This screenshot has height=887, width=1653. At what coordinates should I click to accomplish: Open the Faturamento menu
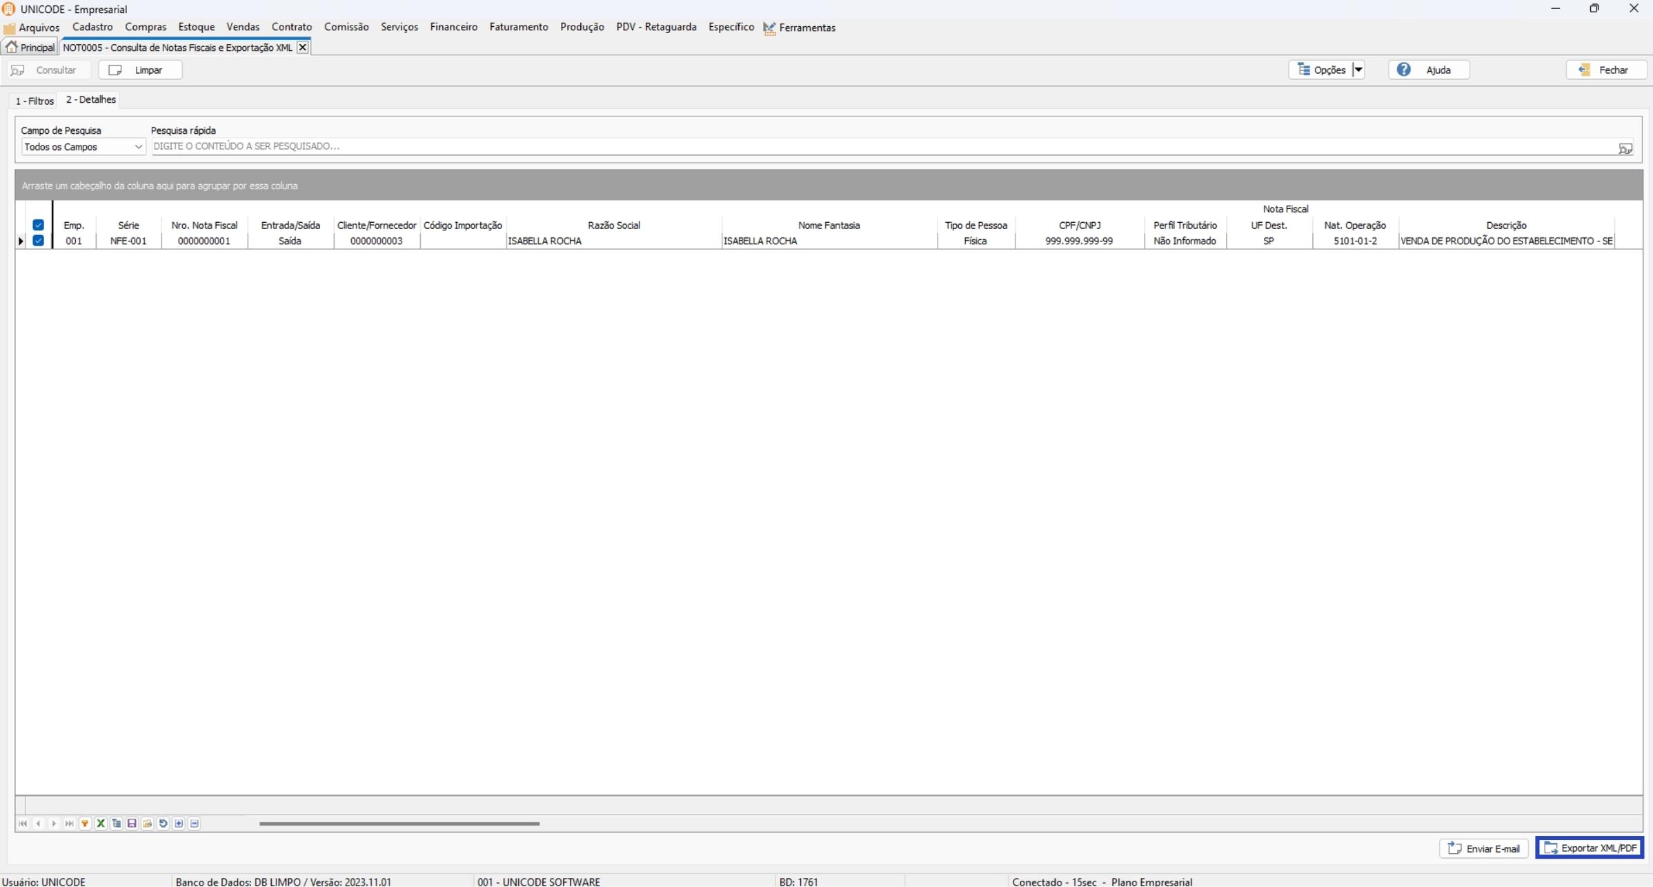pyautogui.click(x=518, y=27)
